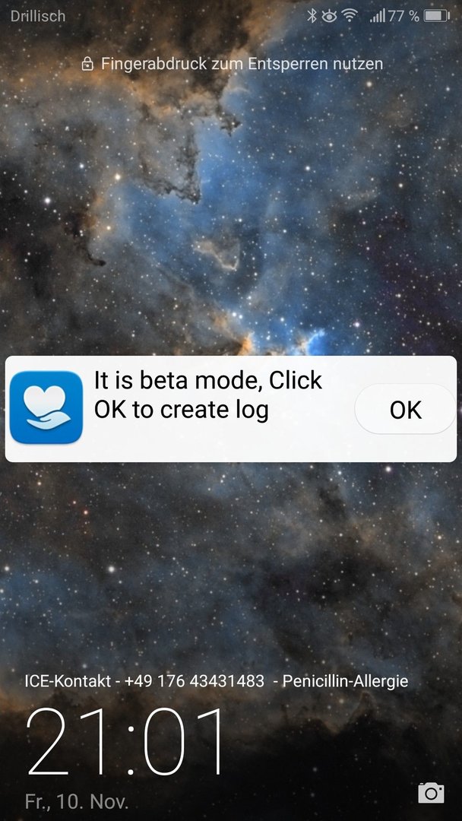Tap the 77 % battery percentage
Image resolution: width=462 pixels, height=821 pixels.
pyautogui.click(x=403, y=16)
